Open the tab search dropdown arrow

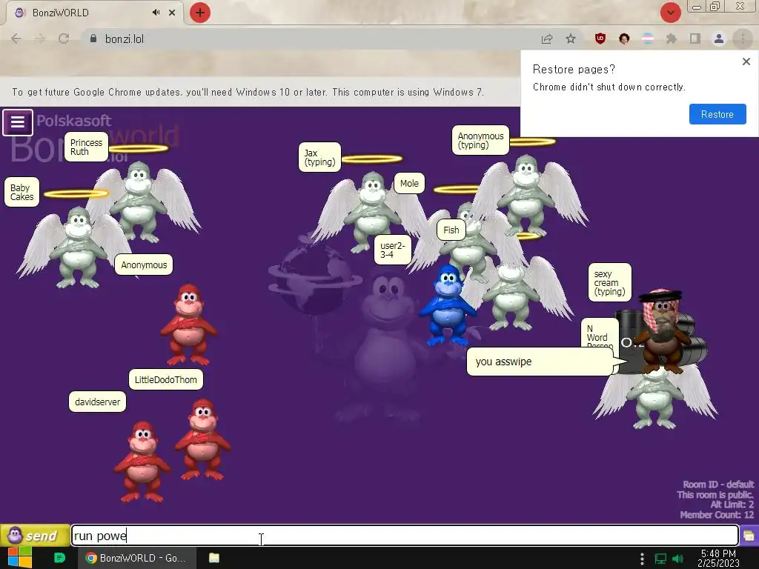click(671, 13)
